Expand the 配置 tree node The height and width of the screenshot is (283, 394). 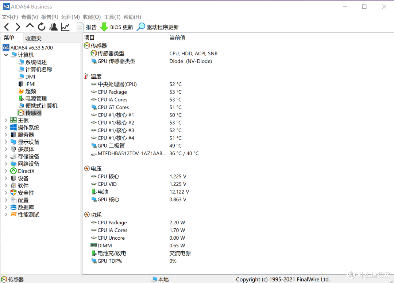pos(6,200)
